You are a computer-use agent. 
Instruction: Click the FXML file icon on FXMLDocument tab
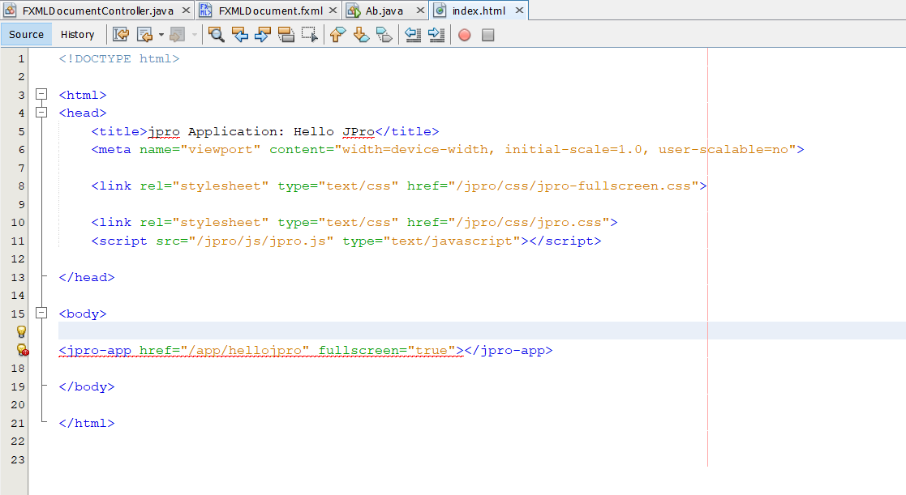pos(206,11)
